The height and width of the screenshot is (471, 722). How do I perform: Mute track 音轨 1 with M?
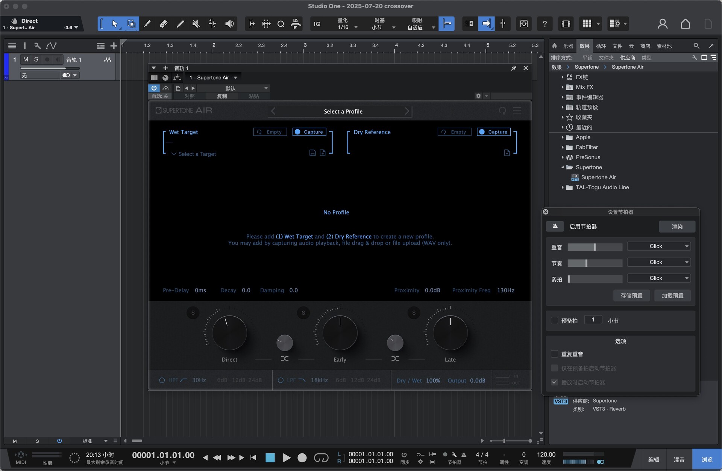pyautogui.click(x=26, y=59)
